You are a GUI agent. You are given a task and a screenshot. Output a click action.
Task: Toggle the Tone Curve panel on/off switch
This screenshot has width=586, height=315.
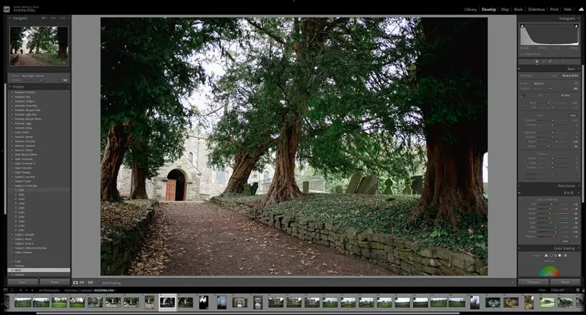[x=520, y=186]
